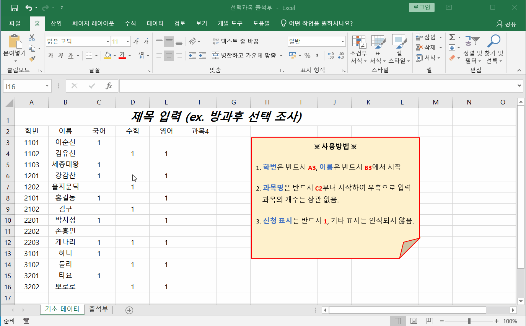Viewport: 526px width, 326px height.
Task: Click the Save icon in title bar
Action: pyautogui.click(x=15, y=8)
